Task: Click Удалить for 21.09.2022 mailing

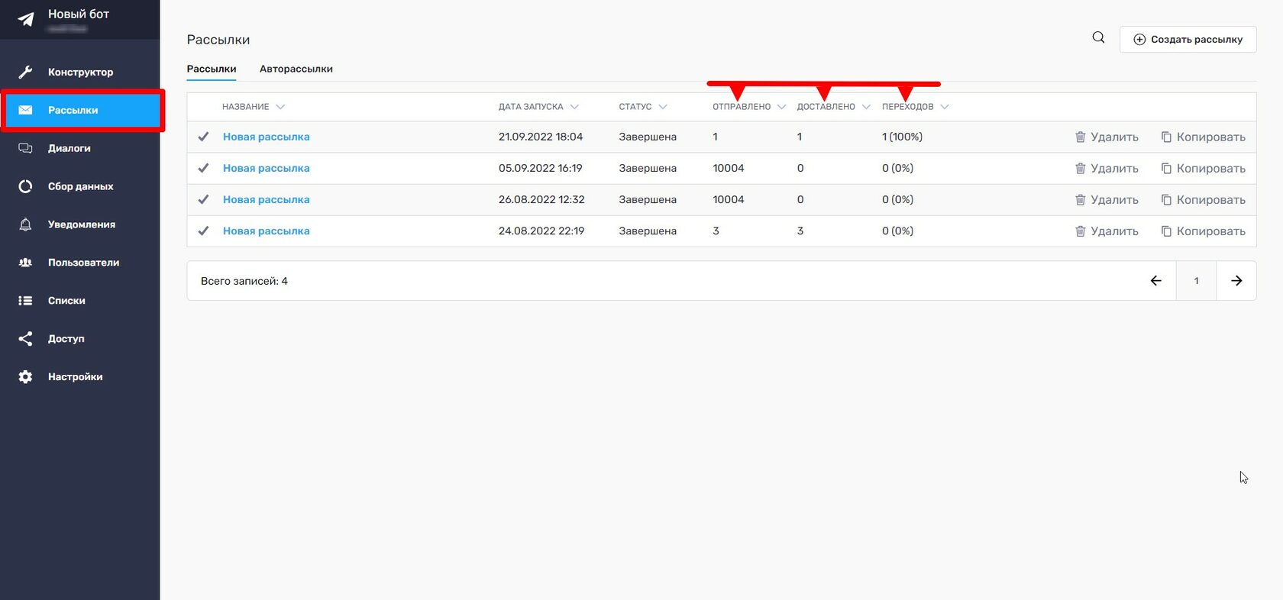Action: pyautogui.click(x=1107, y=137)
